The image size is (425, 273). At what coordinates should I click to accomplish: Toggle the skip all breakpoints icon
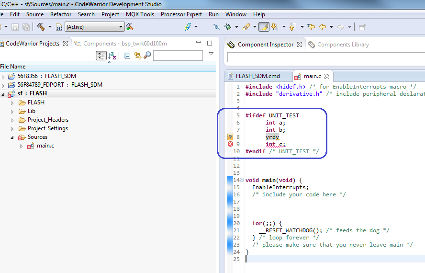(216, 27)
